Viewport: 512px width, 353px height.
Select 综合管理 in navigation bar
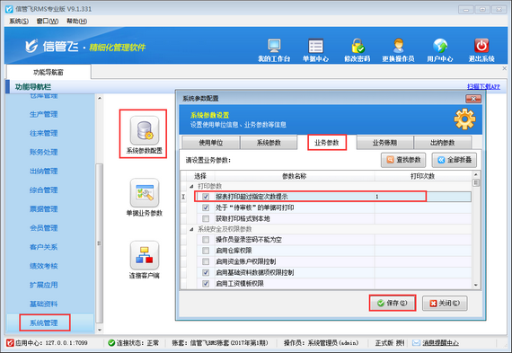43,190
